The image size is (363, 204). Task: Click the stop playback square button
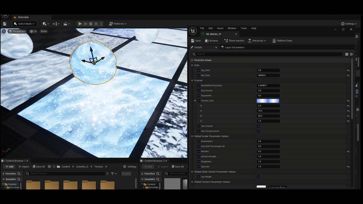pos(91,24)
